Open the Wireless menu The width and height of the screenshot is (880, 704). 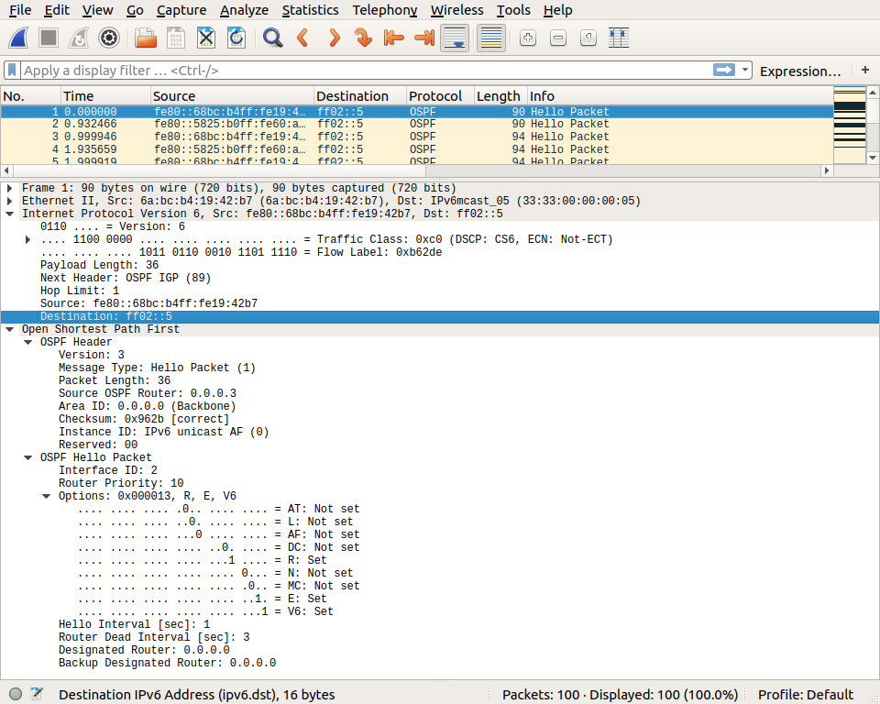pos(456,10)
